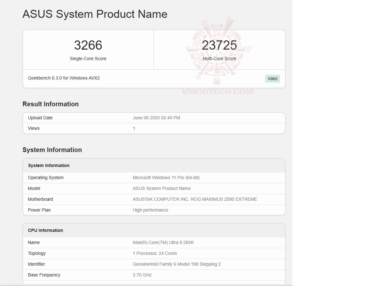Click the Multi-Core Score label
Image resolution: width=367 pixels, height=286 pixels.
219,59
